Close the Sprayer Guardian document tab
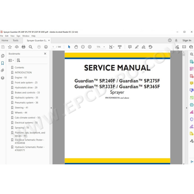 (49, 40)
